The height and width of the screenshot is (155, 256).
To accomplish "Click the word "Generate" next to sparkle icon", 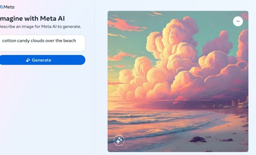I will tap(42, 60).
